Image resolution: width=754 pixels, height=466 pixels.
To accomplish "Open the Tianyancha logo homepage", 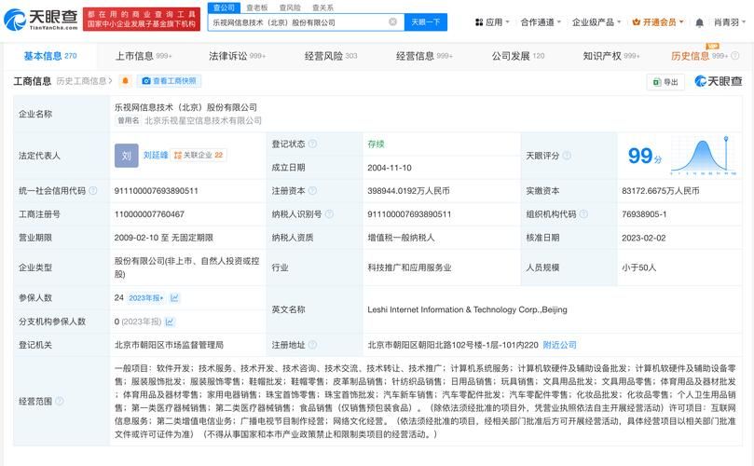I will point(40,20).
